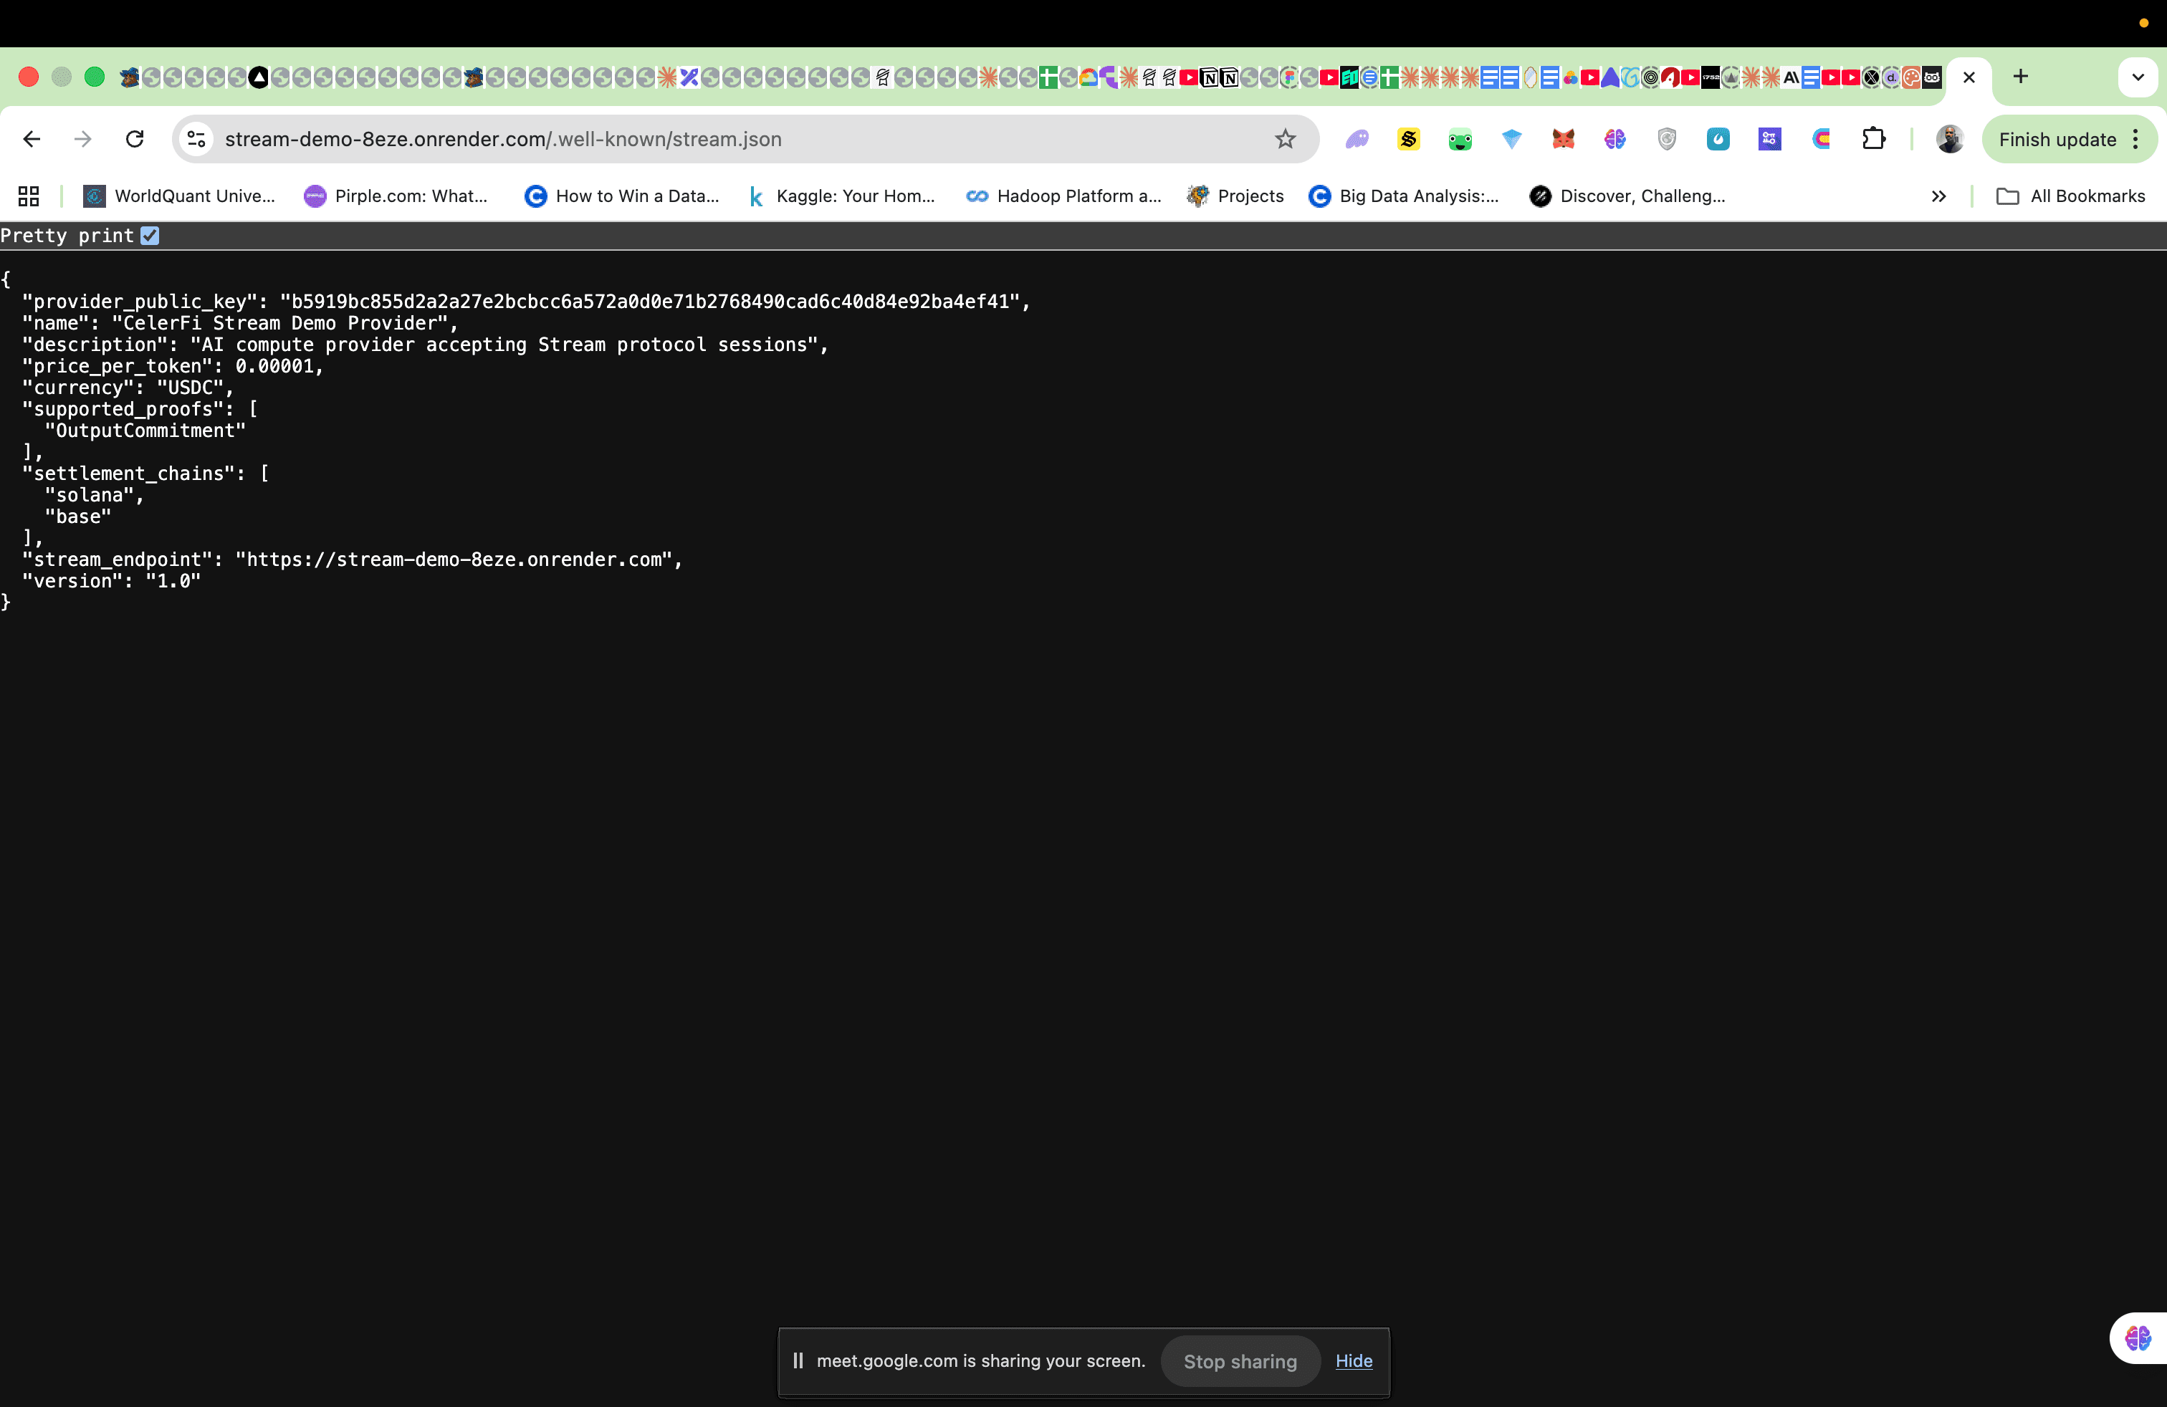Open the Extensions puzzle-piece menu
Image resolution: width=2167 pixels, height=1407 pixels.
tap(1874, 139)
